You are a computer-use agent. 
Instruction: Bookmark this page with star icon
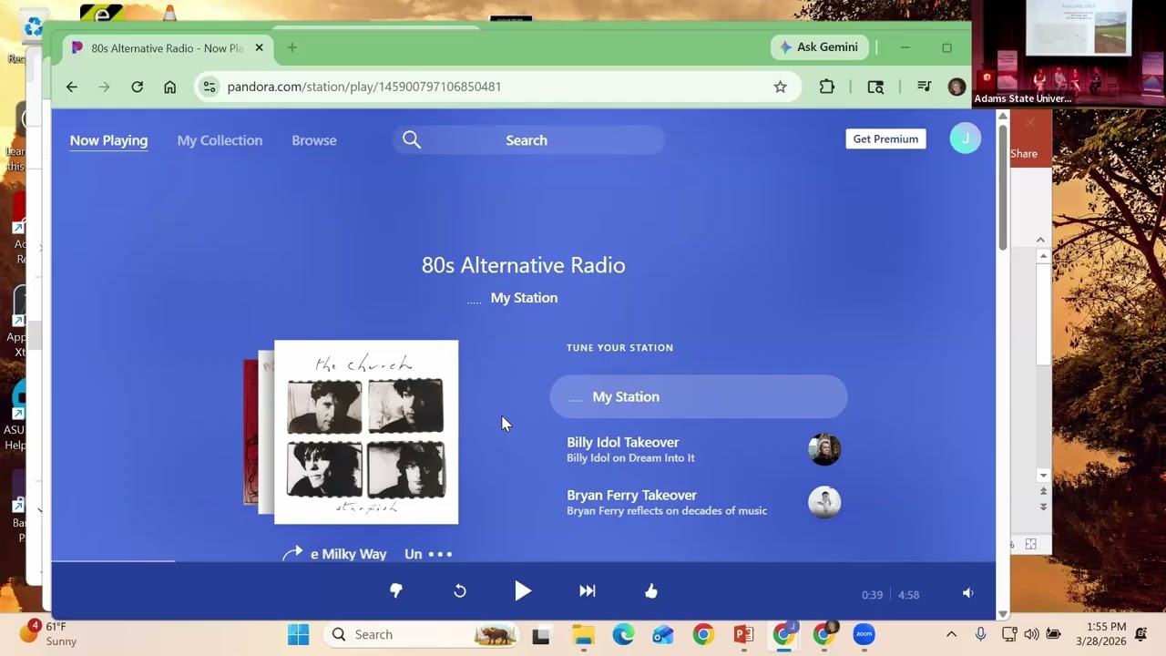[780, 87]
